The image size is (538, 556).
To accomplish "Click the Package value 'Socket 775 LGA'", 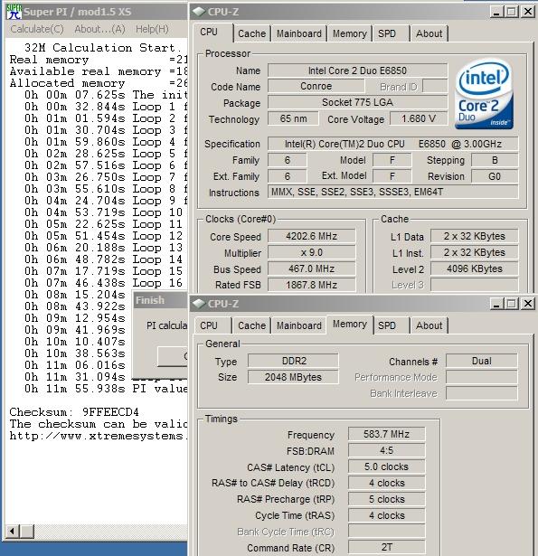I will [x=357, y=102].
